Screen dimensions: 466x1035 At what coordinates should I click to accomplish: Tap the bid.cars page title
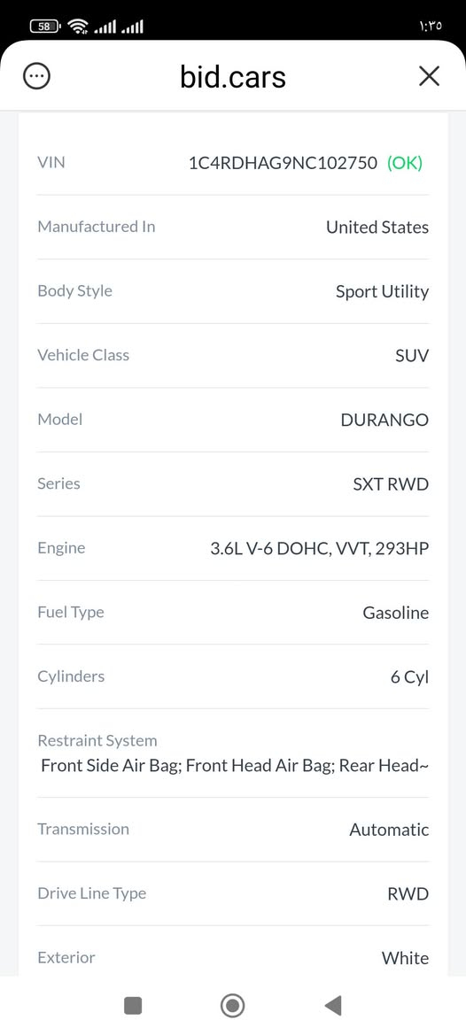coord(233,76)
